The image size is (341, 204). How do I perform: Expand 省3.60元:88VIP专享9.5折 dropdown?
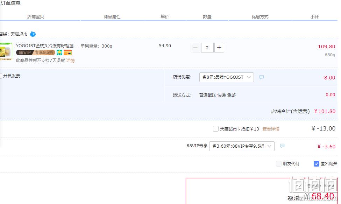click(242, 146)
